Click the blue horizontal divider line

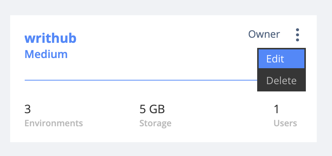tap(138, 80)
